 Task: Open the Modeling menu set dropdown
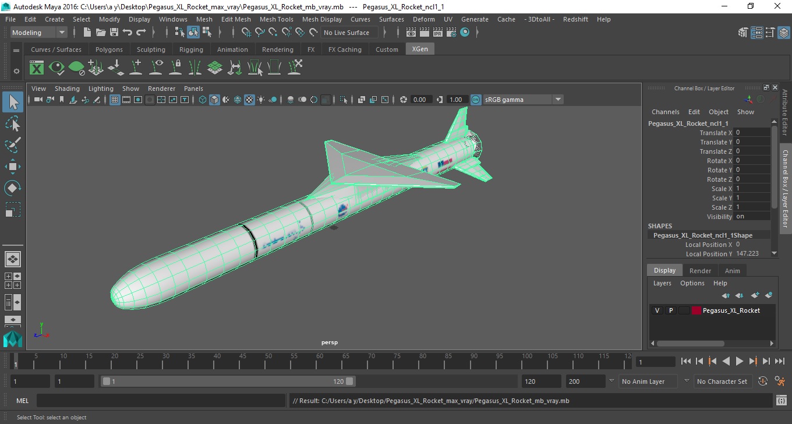tap(38, 33)
